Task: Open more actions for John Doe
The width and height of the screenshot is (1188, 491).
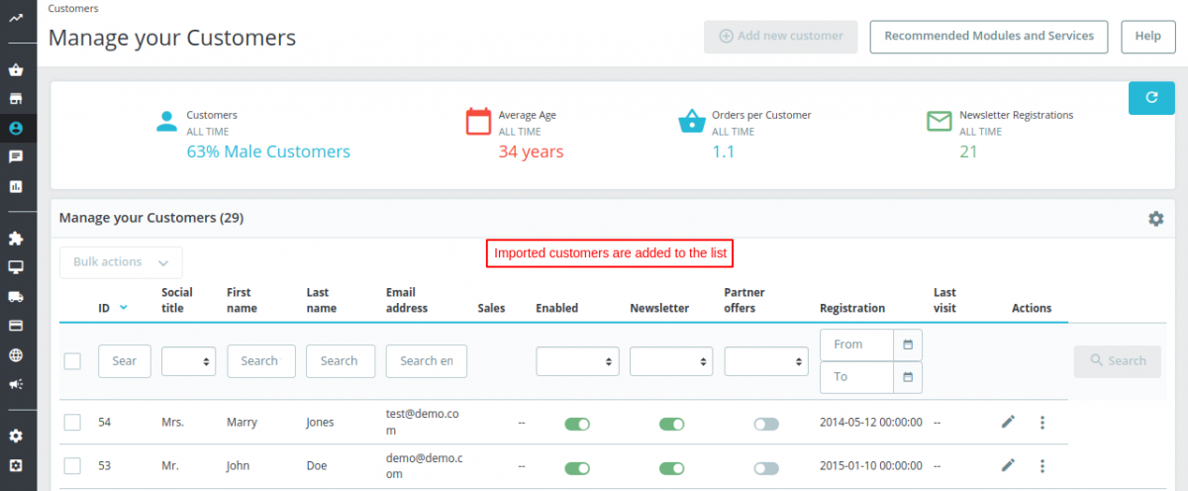Action: click(x=1041, y=466)
